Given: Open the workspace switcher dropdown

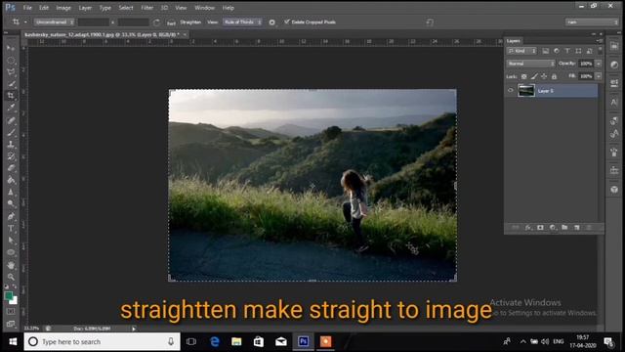Looking at the screenshot, I should pyautogui.click(x=592, y=22).
